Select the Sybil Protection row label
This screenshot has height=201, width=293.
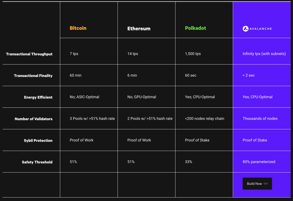(x=38, y=141)
